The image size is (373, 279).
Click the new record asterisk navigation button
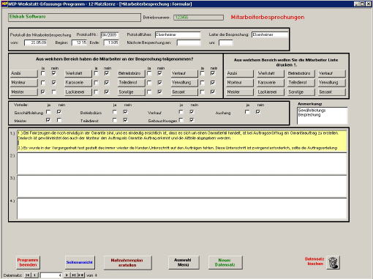click(x=80, y=275)
